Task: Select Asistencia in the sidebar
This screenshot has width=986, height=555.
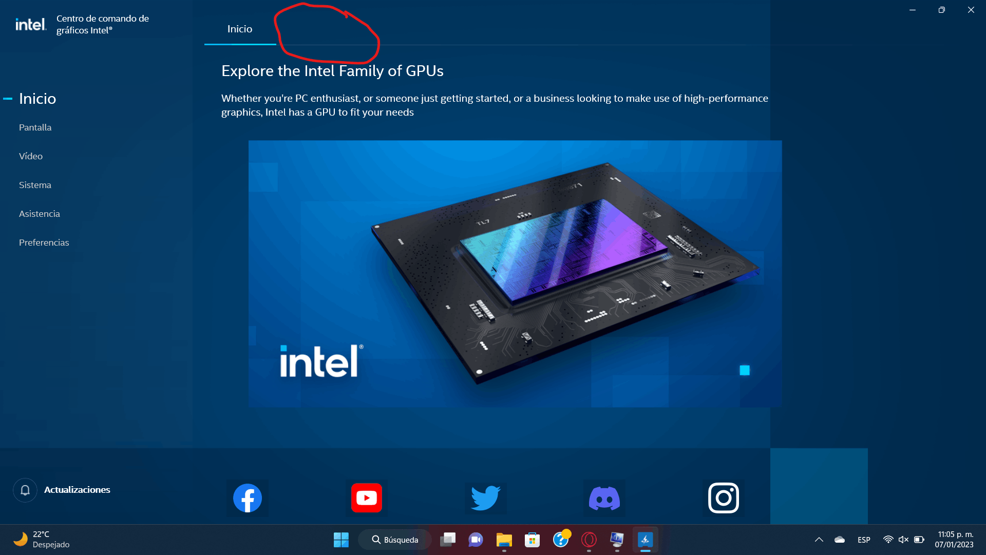Action: pos(40,214)
